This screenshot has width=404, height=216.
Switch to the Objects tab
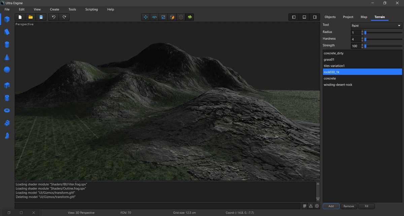click(x=330, y=17)
